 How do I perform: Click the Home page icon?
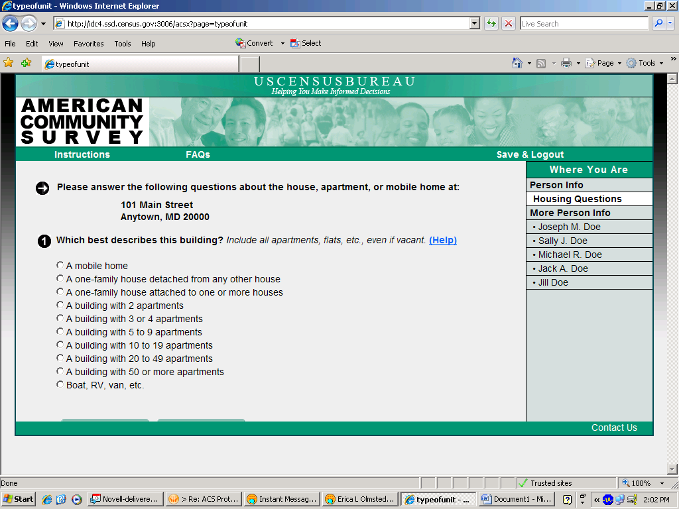[517, 63]
